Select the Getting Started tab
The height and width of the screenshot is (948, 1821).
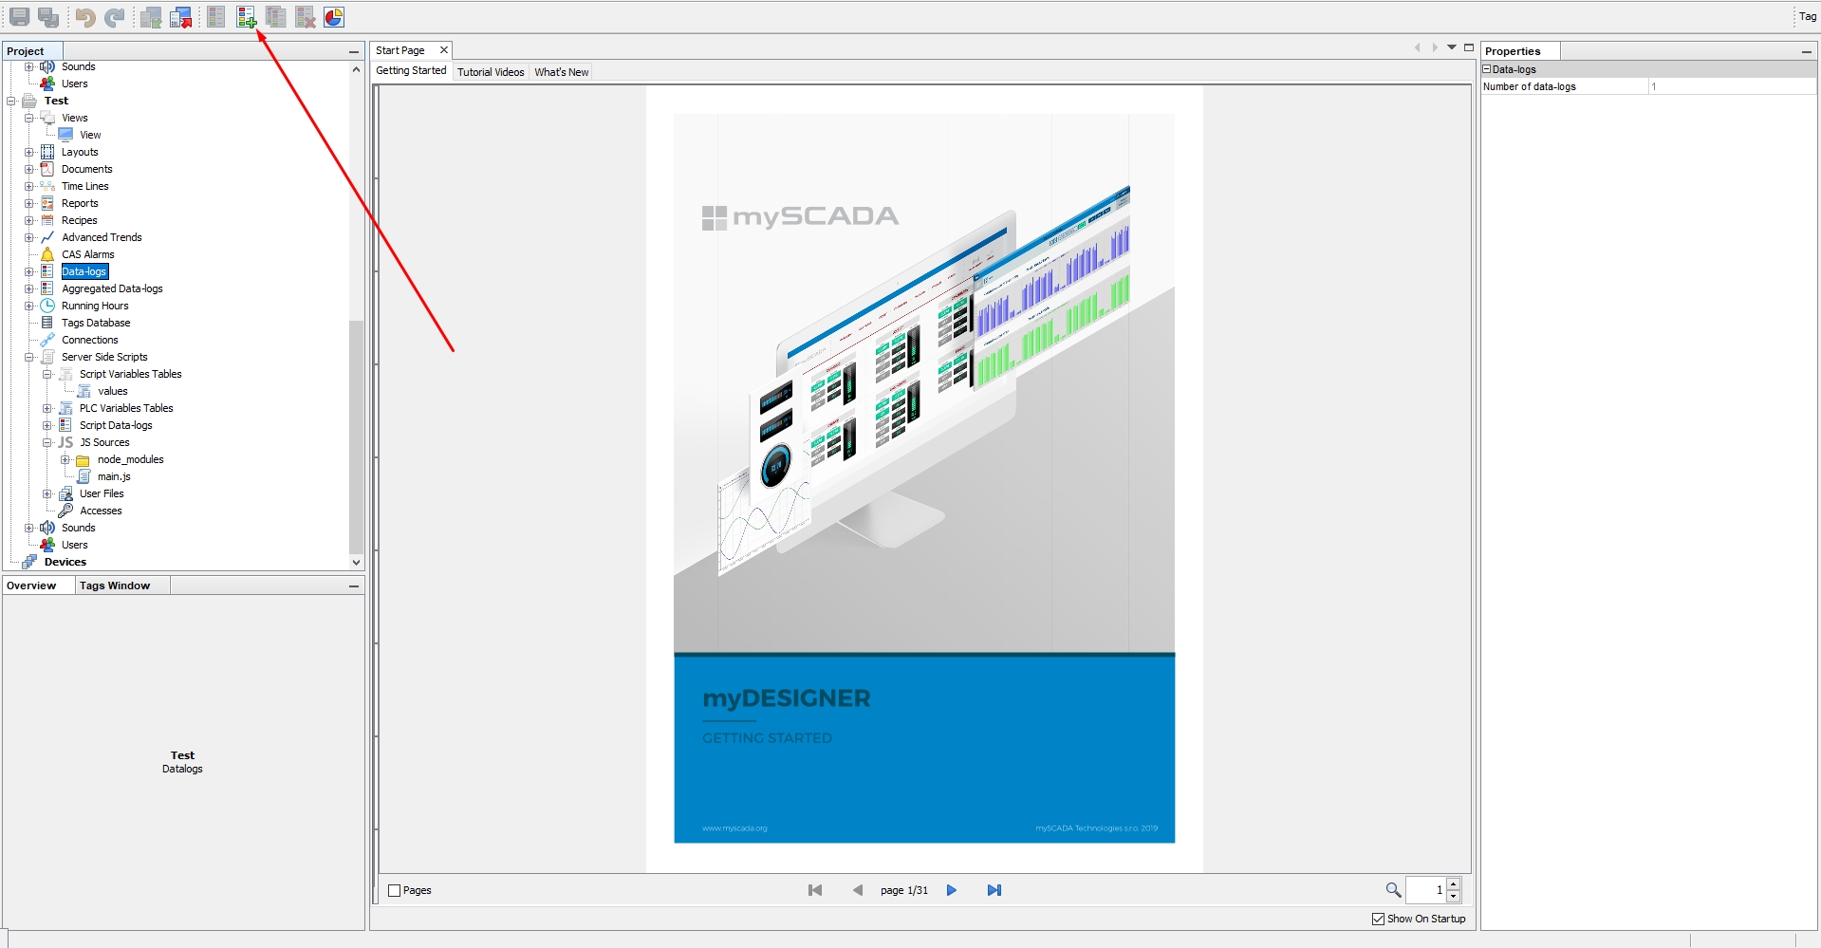coord(411,71)
